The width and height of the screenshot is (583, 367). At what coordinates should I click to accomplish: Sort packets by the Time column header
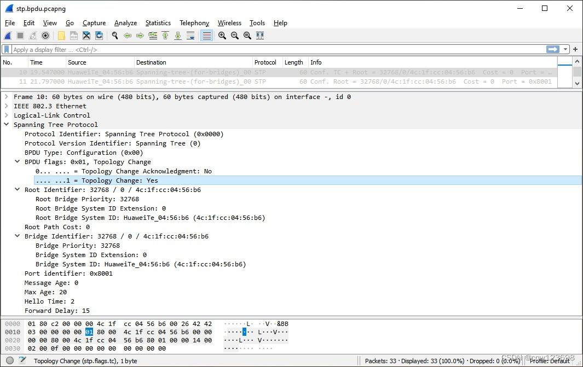coord(47,62)
